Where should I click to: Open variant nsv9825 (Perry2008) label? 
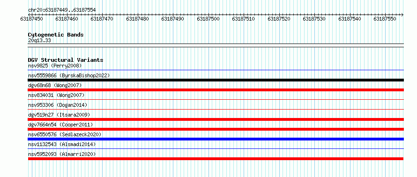[x=55, y=66]
